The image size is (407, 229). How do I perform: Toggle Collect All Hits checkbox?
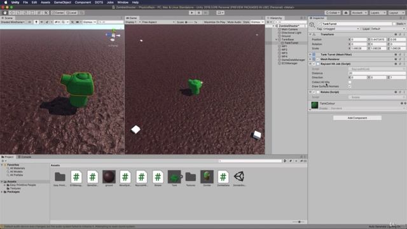[350, 82]
